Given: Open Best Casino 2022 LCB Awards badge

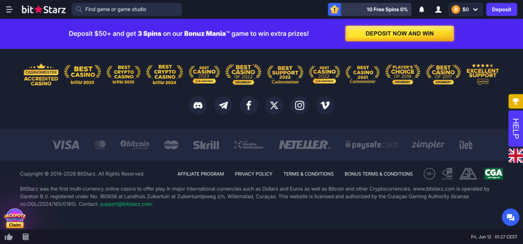Looking at the screenshot, I should (324, 74).
